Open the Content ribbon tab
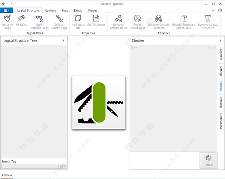 pyautogui.click(x=50, y=10)
